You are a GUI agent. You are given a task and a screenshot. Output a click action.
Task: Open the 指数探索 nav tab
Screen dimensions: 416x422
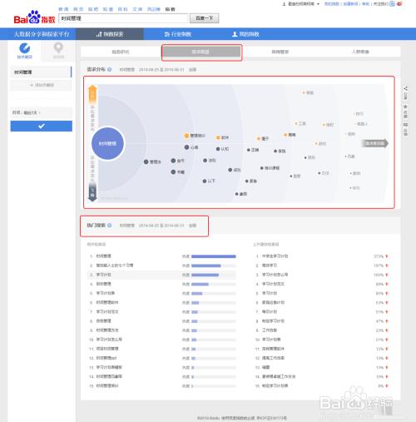click(x=110, y=34)
